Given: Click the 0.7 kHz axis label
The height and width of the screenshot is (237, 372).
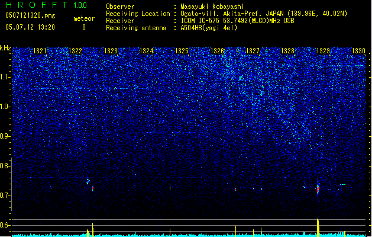Looking at the screenshot, I should (5, 196).
